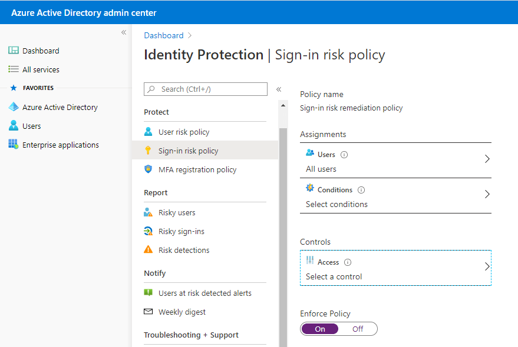Click the breadcrumb chevron after Dashboard

[x=190, y=36]
